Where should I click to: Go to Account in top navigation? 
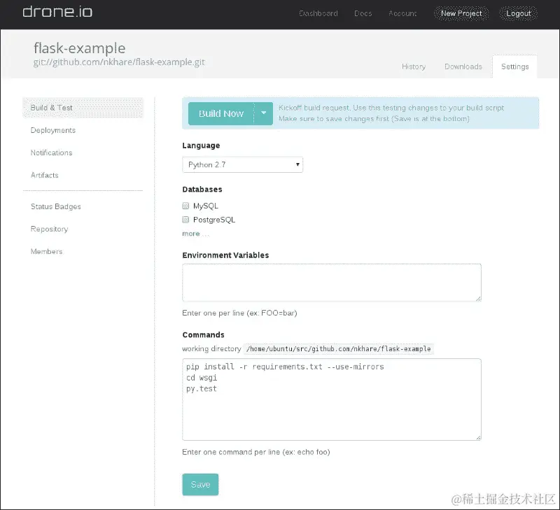(x=402, y=13)
